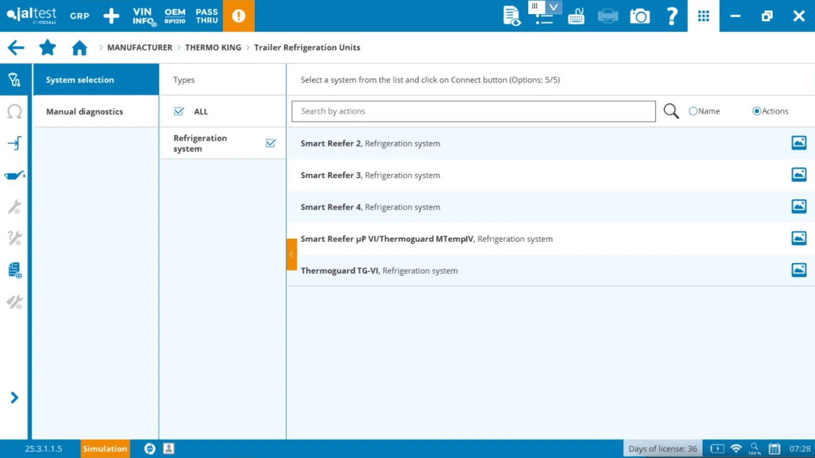Select PASS THRU mode
The width and height of the screenshot is (815, 458).
coord(207,16)
